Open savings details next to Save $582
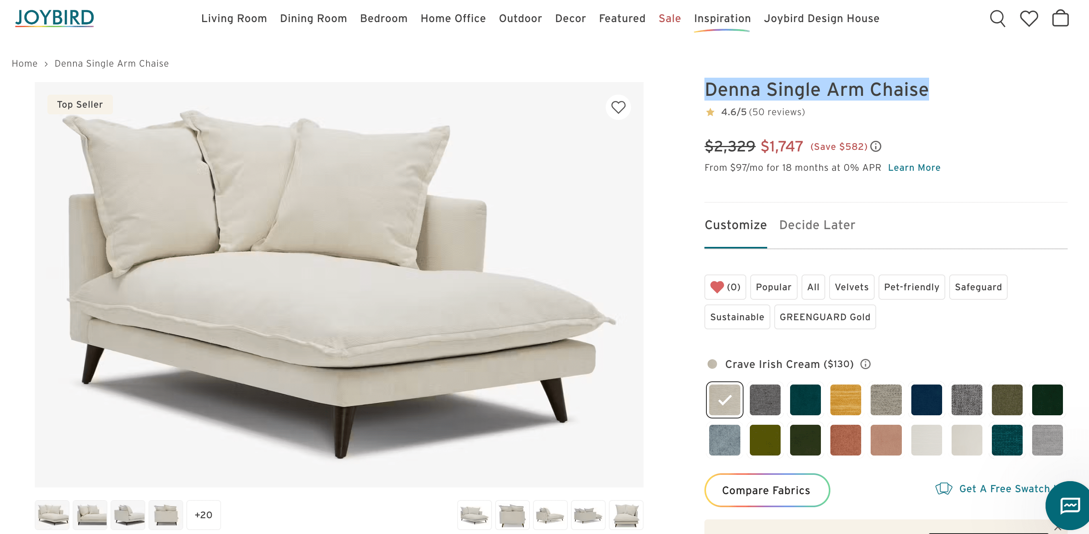This screenshot has height=534, width=1089. point(876,146)
